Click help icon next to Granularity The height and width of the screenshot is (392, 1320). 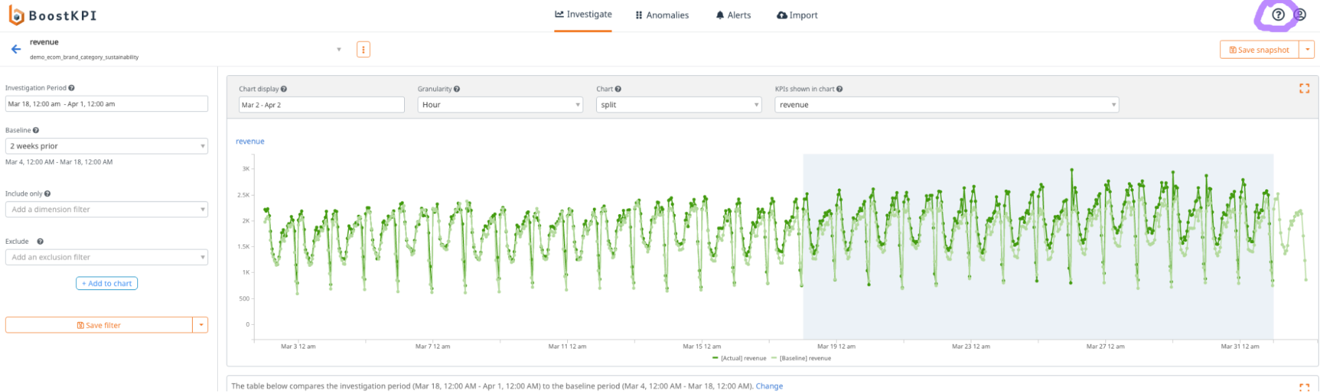[457, 89]
